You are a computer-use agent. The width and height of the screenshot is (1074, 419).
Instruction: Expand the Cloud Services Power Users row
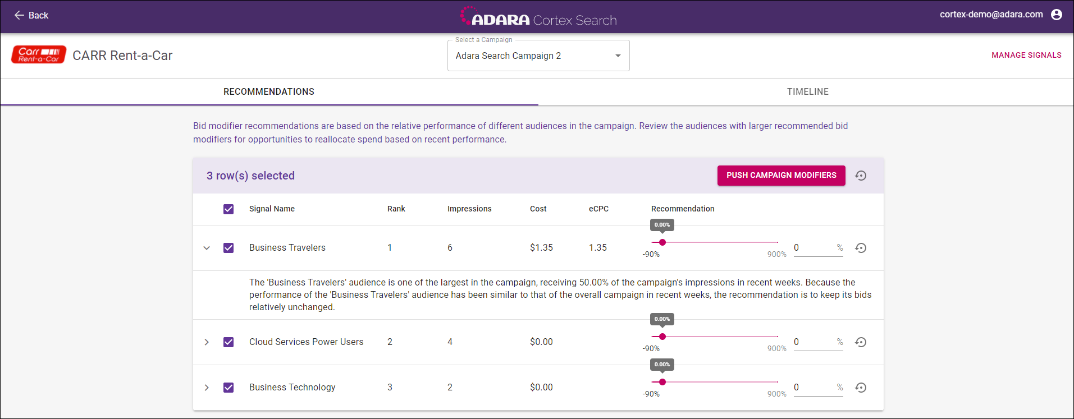(x=207, y=342)
